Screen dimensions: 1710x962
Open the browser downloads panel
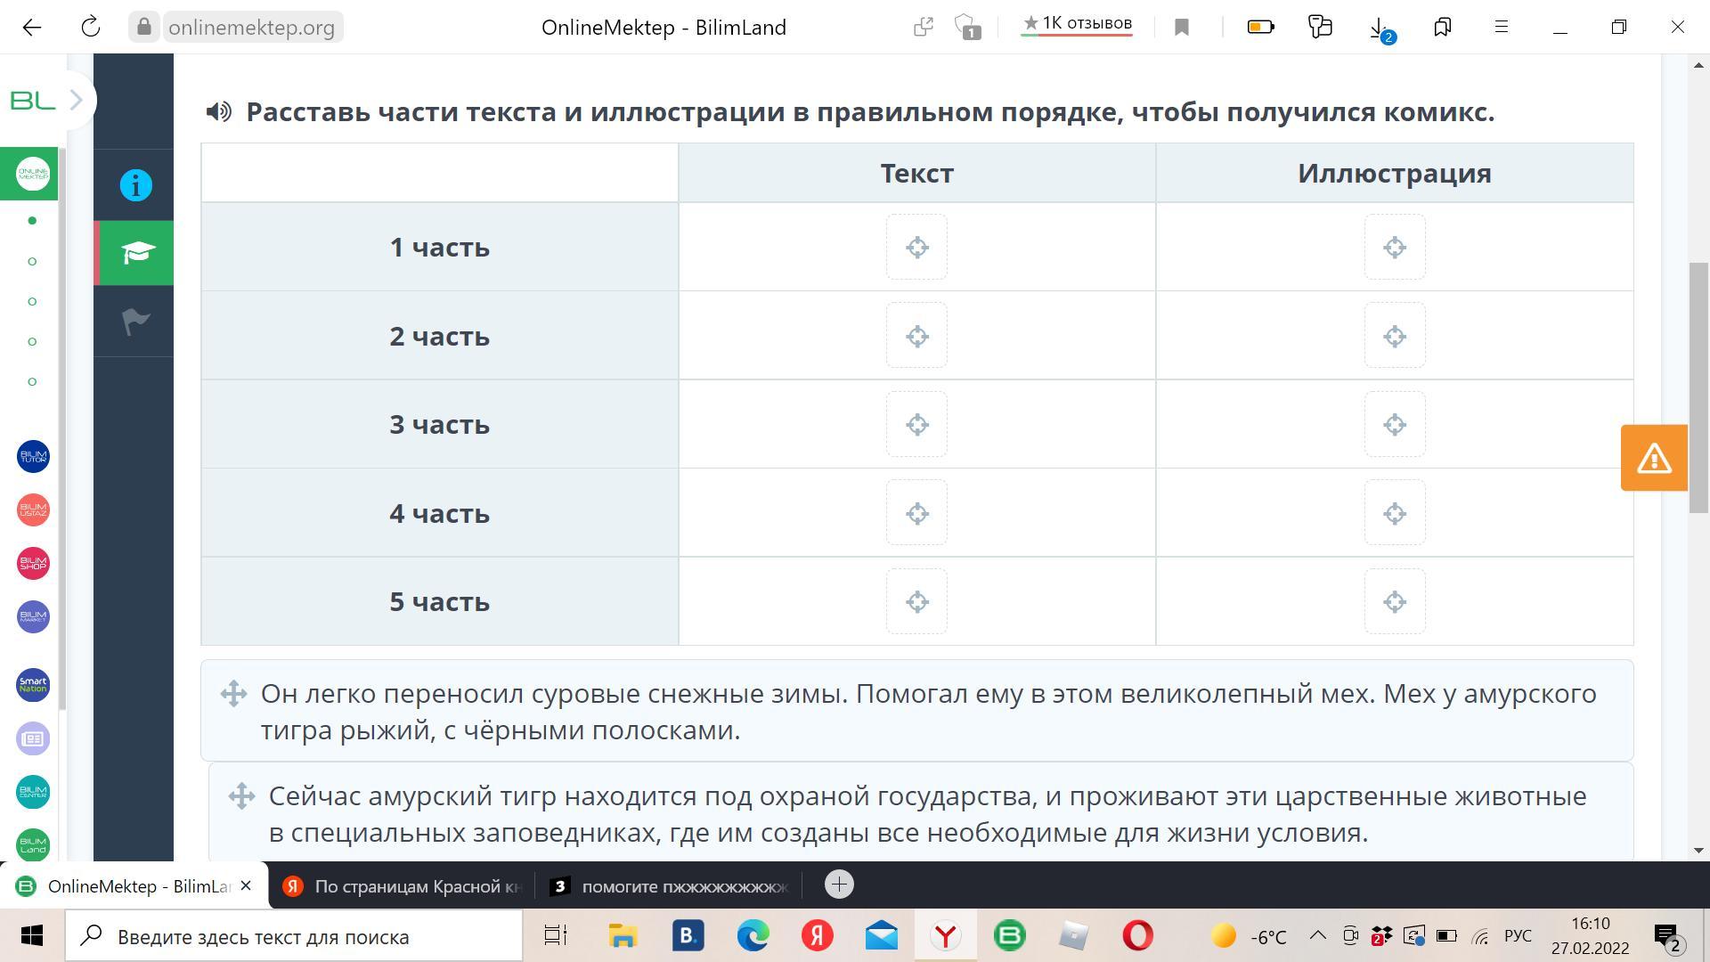[x=1380, y=28]
